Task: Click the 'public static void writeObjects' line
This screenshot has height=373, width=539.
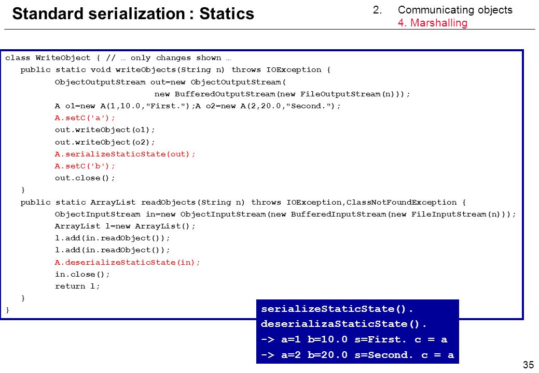Action: 175,69
